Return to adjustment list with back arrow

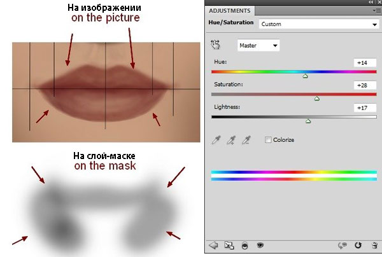pos(214,246)
